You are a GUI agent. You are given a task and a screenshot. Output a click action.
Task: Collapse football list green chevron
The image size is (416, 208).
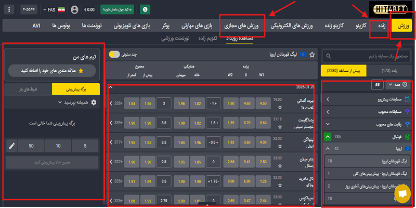click(x=328, y=137)
